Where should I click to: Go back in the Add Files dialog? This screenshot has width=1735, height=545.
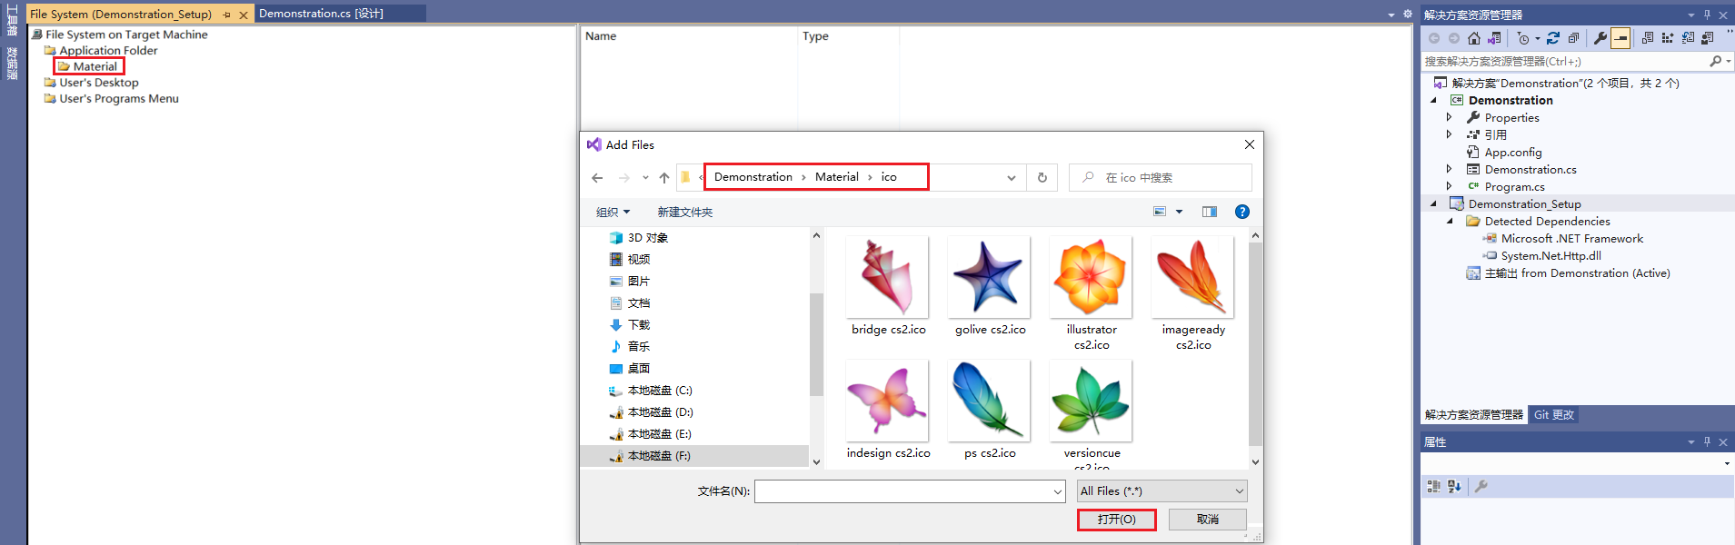point(597,178)
